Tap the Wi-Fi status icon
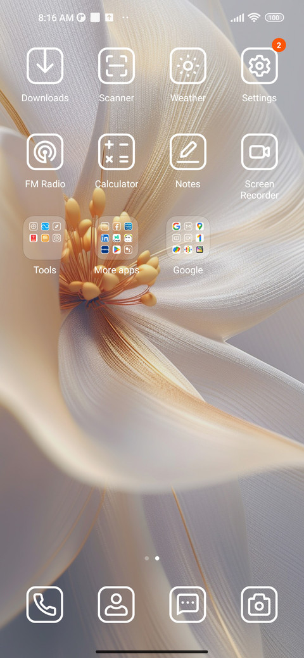Image resolution: width=304 pixels, height=658 pixels. [254, 18]
